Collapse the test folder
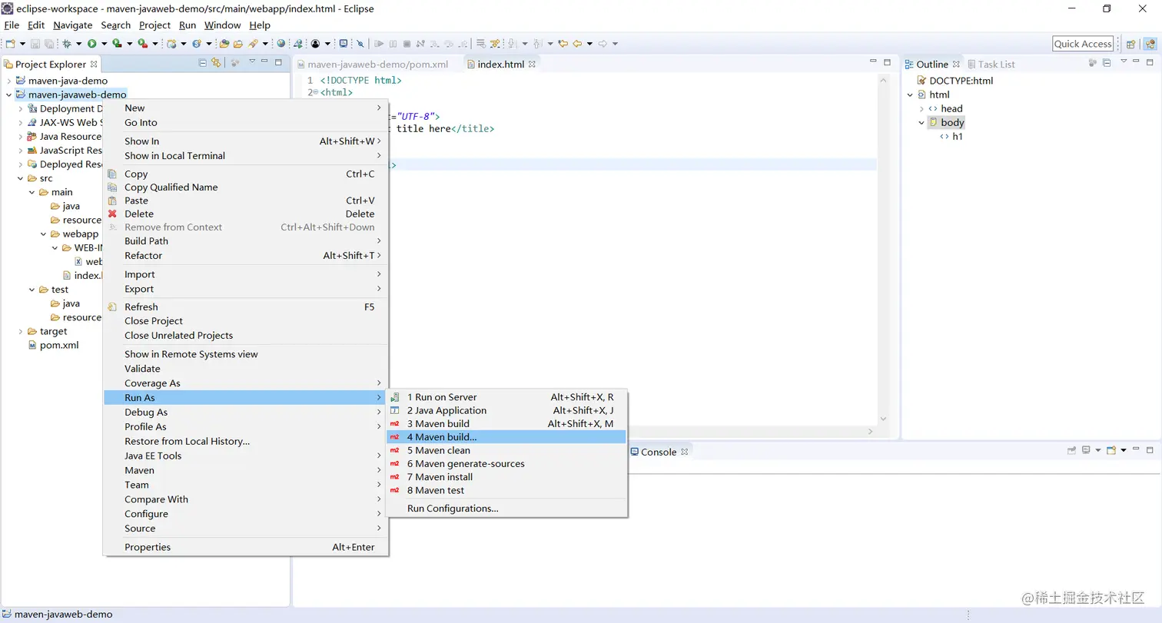The height and width of the screenshot is (623, 1162). pyautogui.click(x=32, y=290)
